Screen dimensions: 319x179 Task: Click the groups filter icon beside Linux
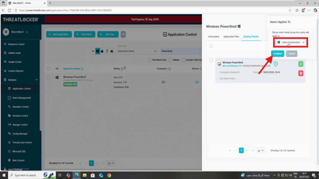tap(112, 51)
